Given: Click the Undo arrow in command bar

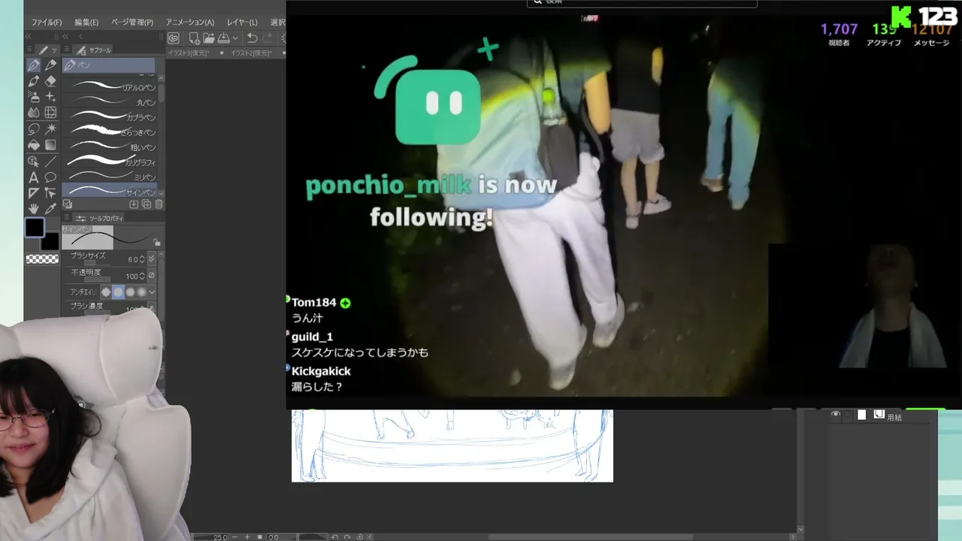Looking at the screenshot, I should [253, 38].
